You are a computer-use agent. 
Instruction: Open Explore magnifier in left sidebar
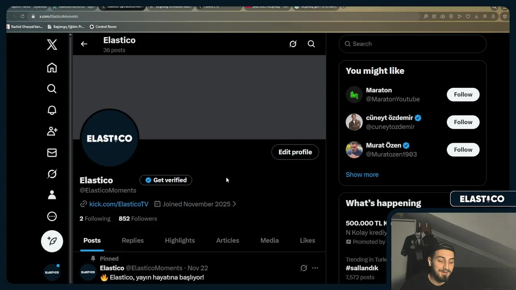click(52, 89)
